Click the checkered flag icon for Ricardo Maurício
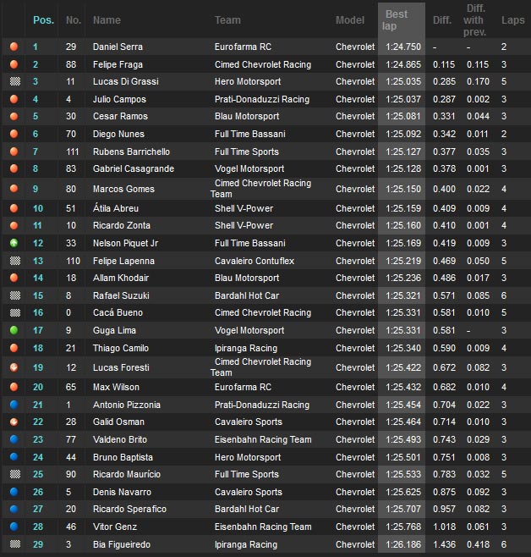This screenshot has width=531, height=557. click(14, 474)
